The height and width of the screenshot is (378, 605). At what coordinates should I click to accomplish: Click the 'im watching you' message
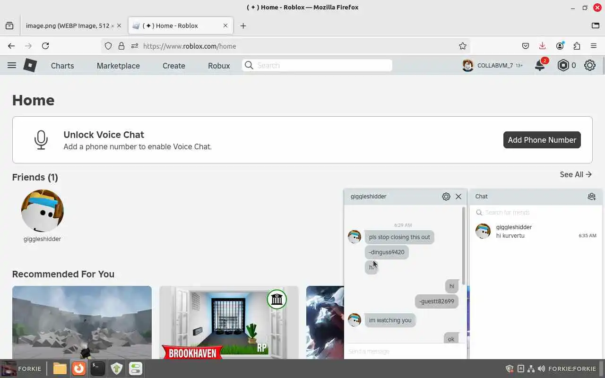[390, 320]
